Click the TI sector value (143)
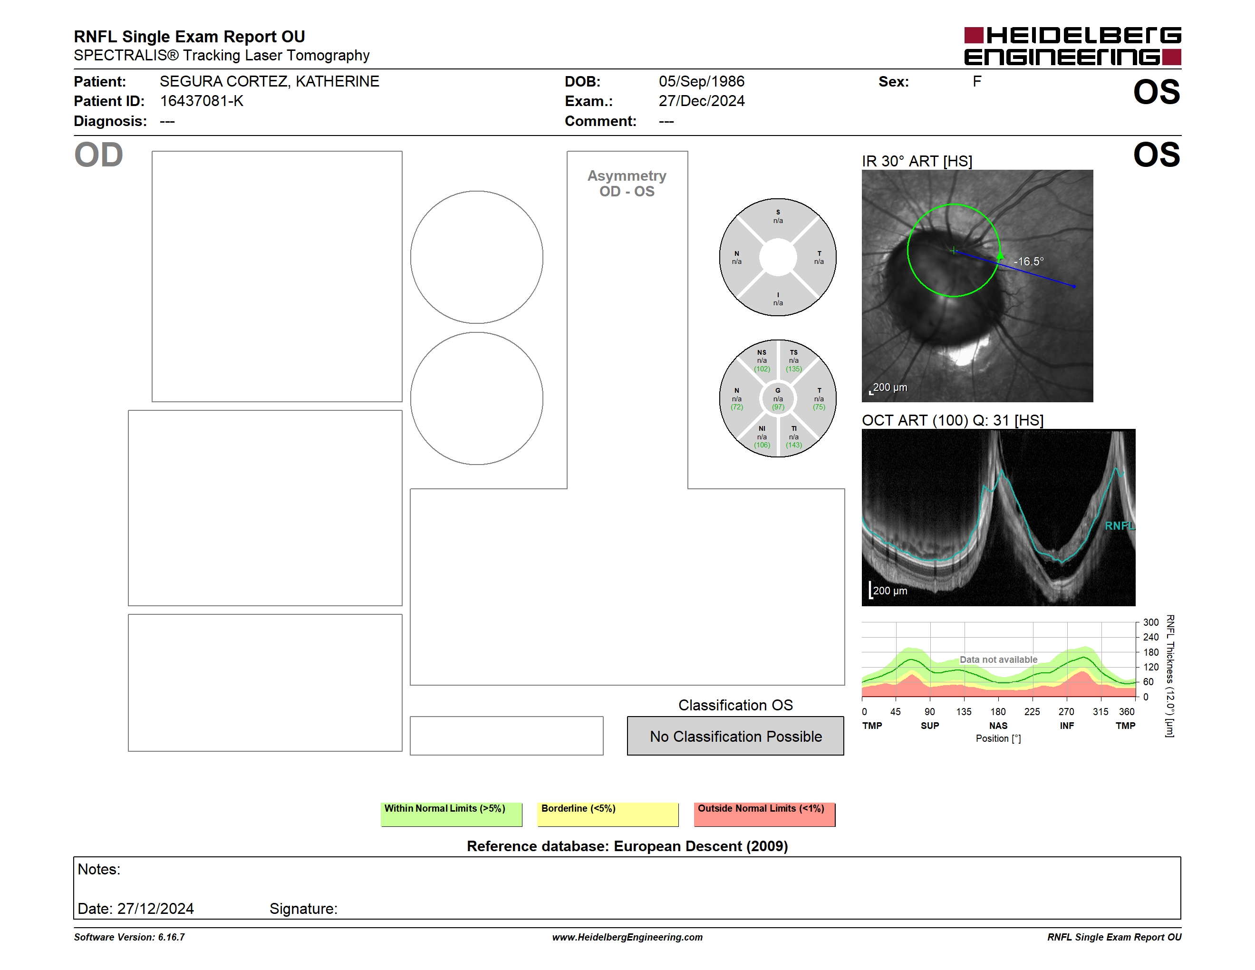 [x=793, y=445]
